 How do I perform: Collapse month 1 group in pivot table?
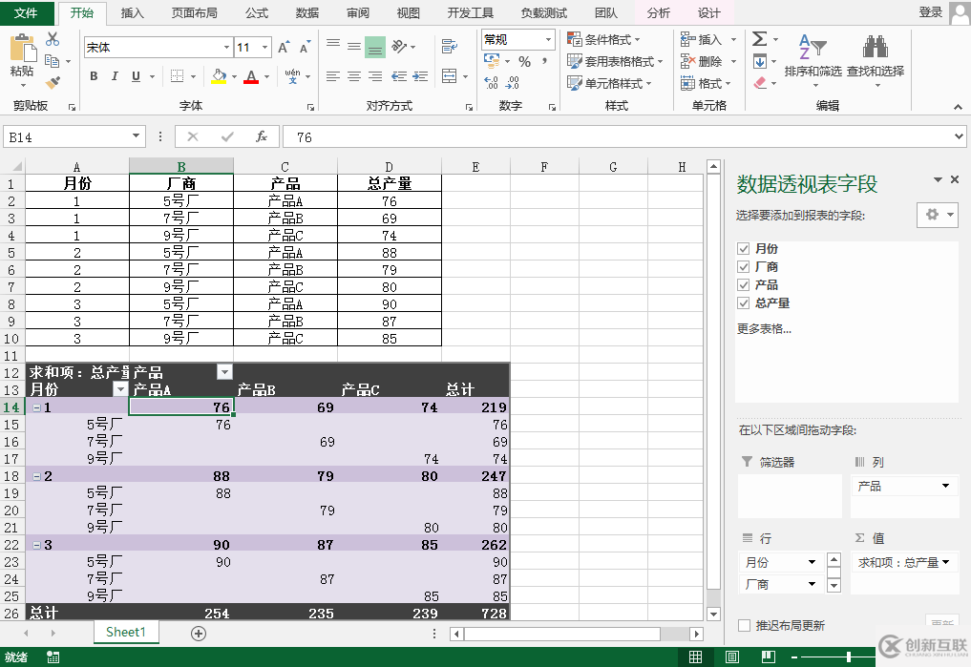tap(37, 407)
